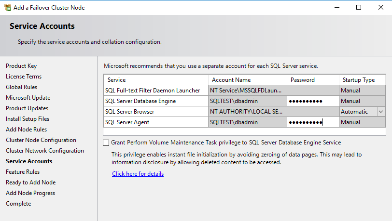
Task: Close the Add a Failover Cluster Node window
Action: point(381,8)
